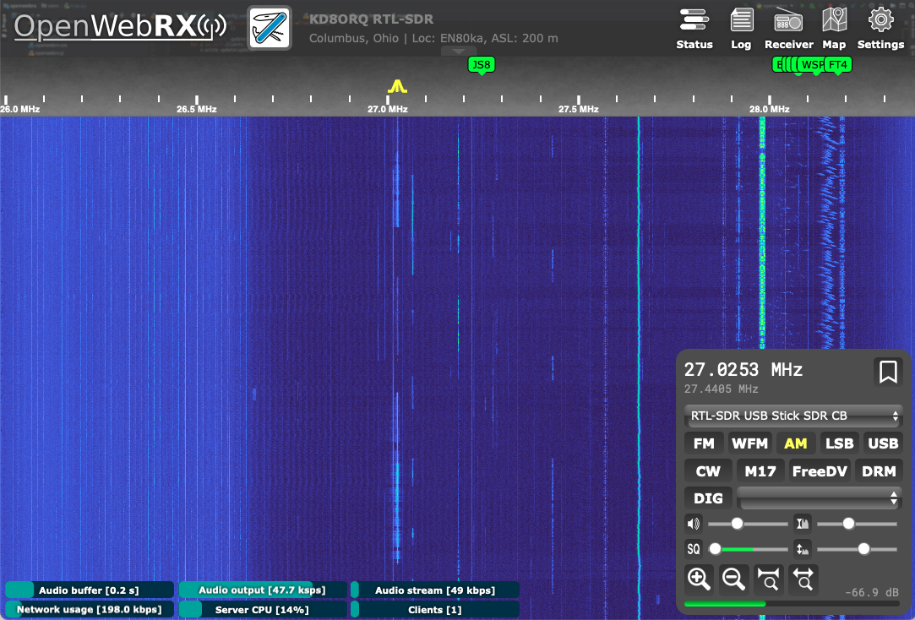Open the Map view

(x=834, y=28)
